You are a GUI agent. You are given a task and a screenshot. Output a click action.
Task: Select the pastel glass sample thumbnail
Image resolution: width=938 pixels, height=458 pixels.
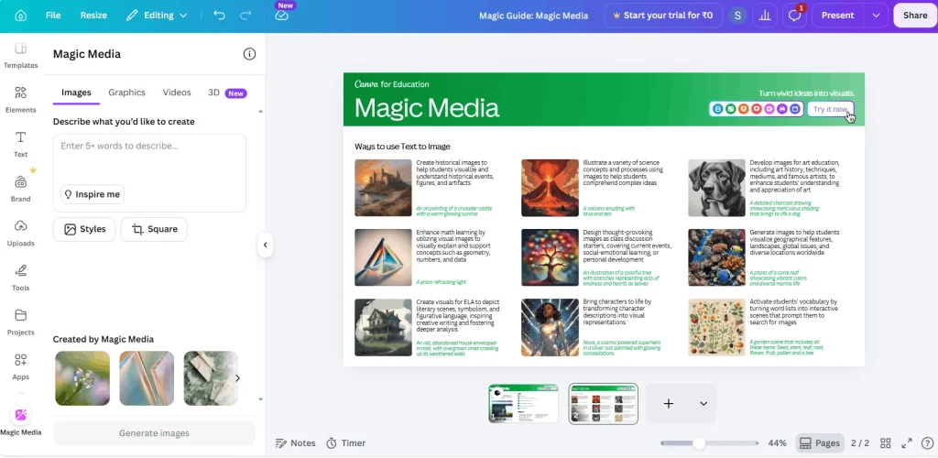pos(147,378)
